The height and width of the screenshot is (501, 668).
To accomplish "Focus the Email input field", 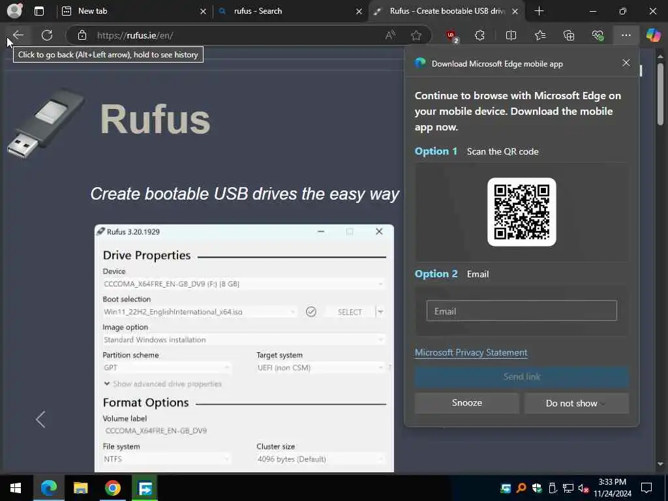I will tap(521, 311).
